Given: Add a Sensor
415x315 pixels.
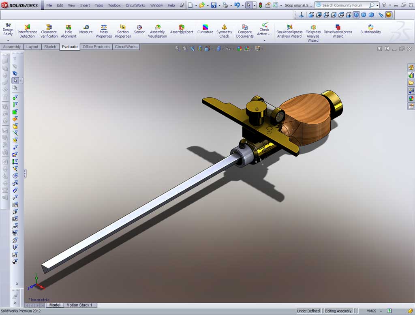Looking at the screenshot, I should pos(139,29).
